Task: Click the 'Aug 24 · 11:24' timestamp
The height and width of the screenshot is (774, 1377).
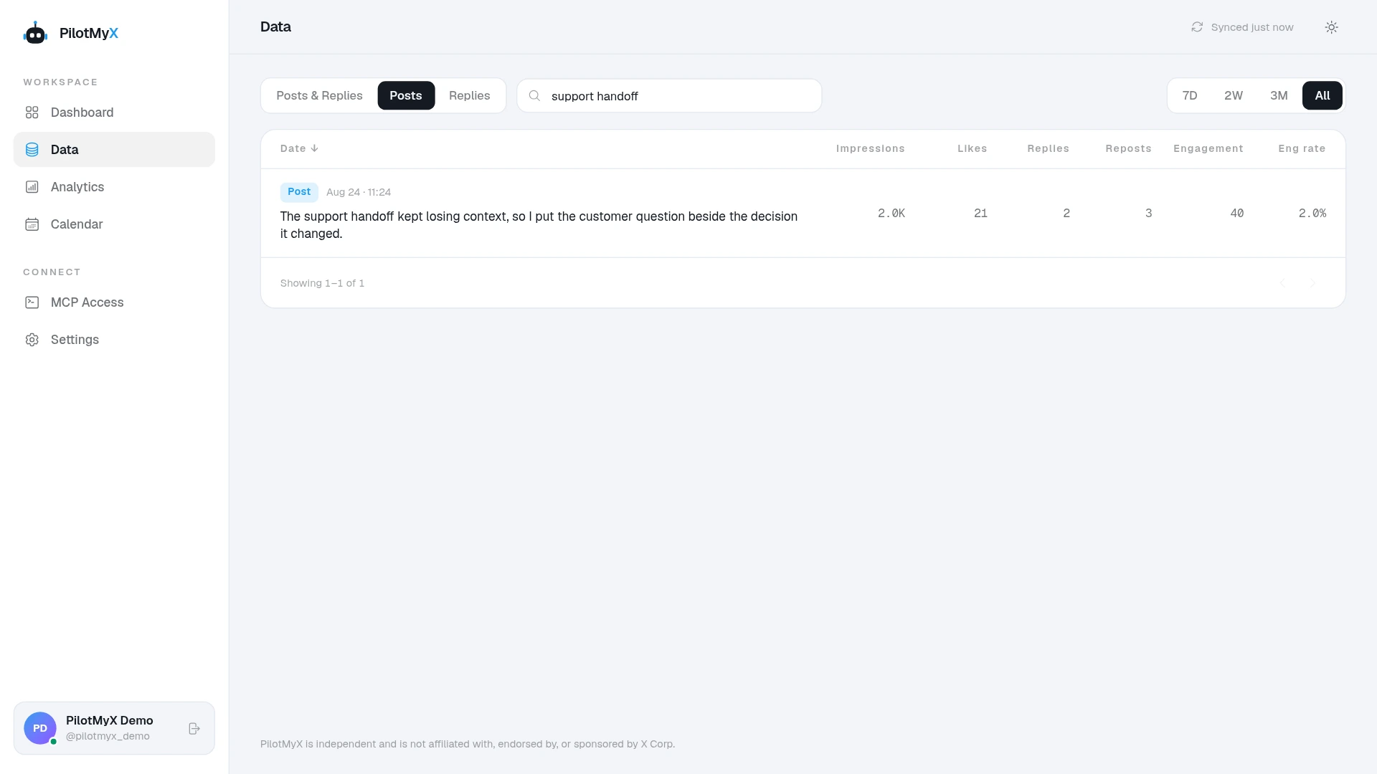Action: (x=359, y=192)
